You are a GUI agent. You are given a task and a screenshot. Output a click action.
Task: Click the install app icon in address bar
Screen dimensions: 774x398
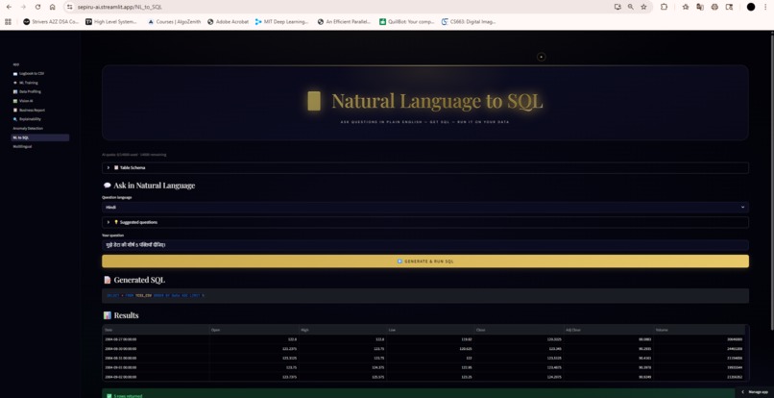click(617, 7)
